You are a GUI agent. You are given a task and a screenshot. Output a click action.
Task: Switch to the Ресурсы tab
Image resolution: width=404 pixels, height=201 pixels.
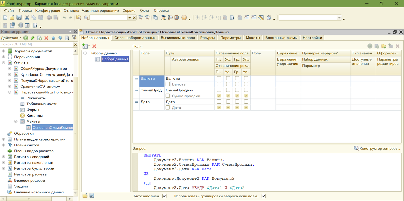[x=207, y=38]
